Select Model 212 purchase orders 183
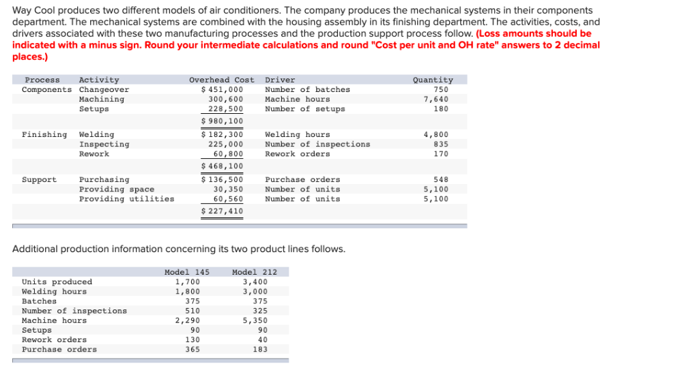 click(x=260, y=350)
